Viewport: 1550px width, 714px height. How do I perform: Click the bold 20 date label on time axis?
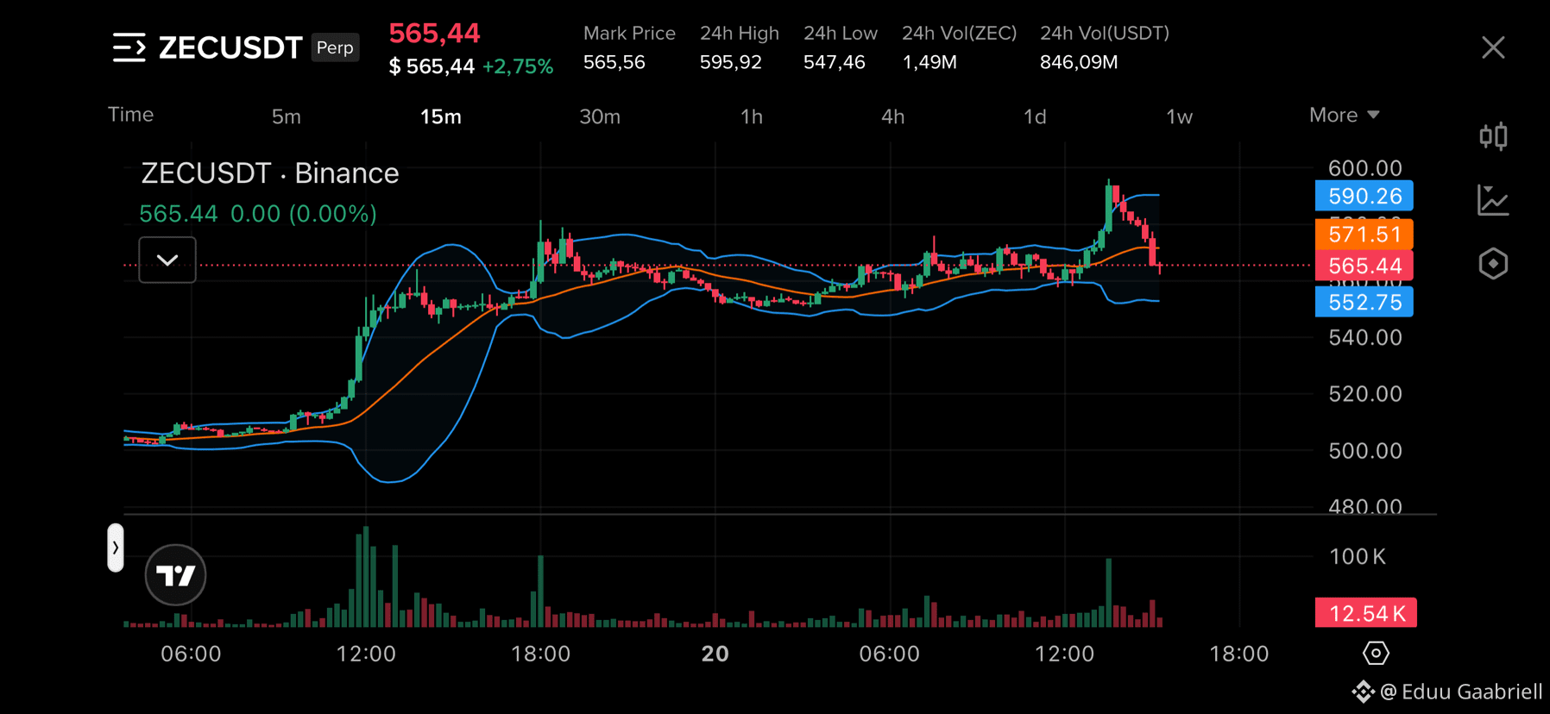(x=715, y=654)
